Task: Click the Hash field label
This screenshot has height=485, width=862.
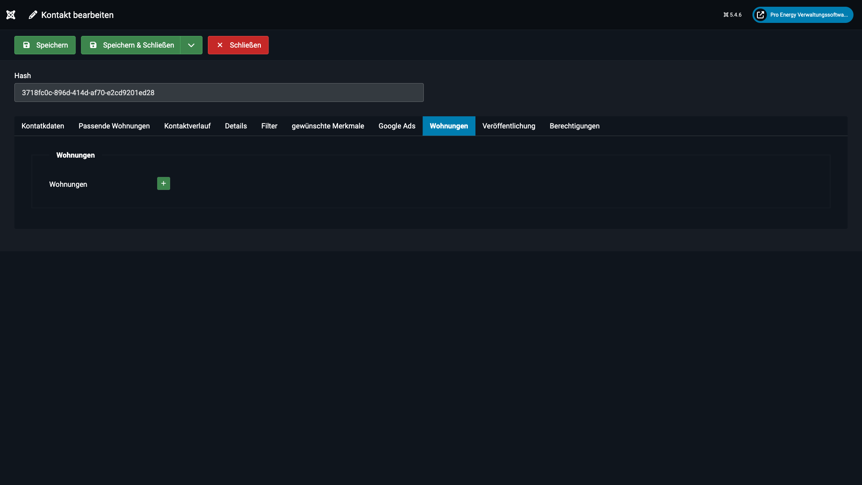Action: [22, 75]
